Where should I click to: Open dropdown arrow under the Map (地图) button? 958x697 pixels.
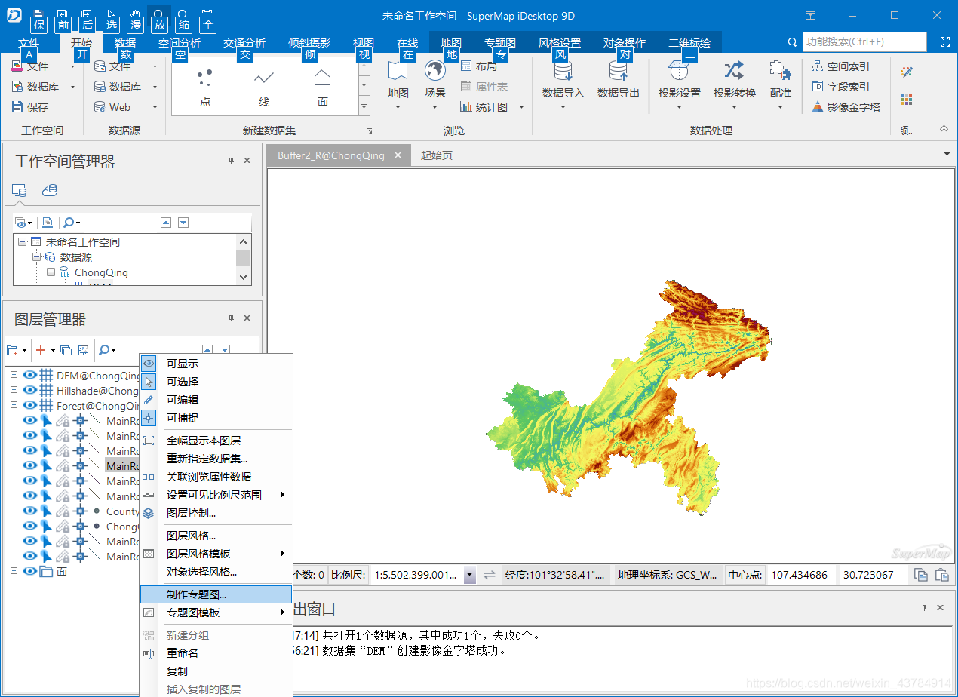tap(398, 107)
